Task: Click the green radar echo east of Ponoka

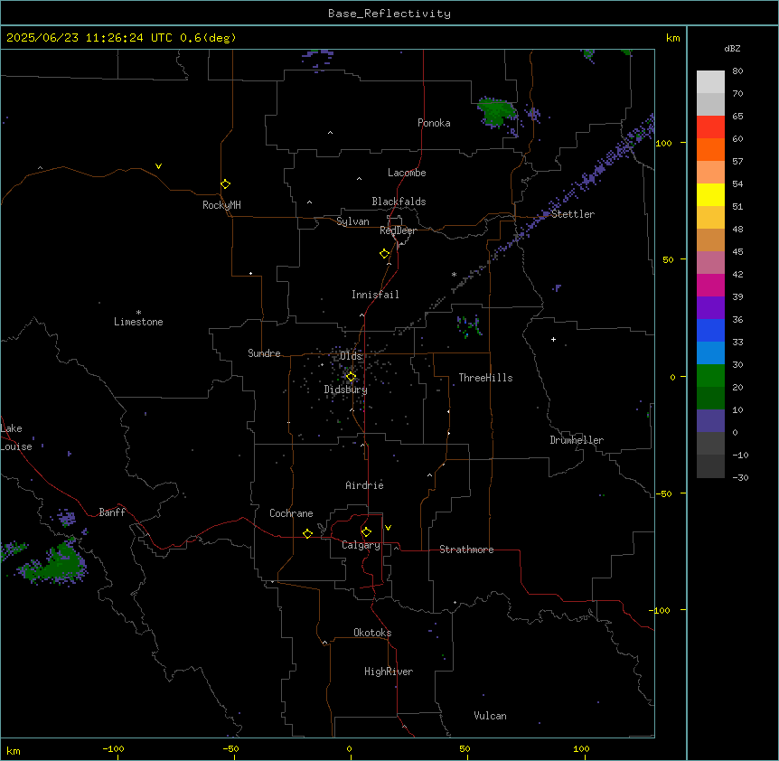Action: (x=496, y=112)
